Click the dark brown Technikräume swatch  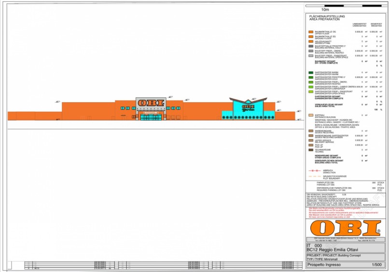(311, 150)
